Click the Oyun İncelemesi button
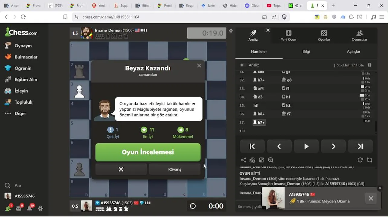Viewport: 388px width, 217px height. (x=148, y=152)
